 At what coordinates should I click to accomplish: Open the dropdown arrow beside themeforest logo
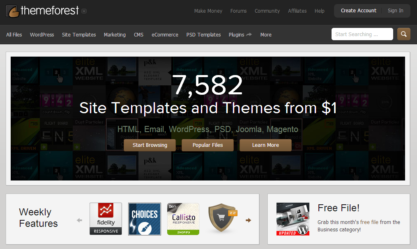coord(84,11)
